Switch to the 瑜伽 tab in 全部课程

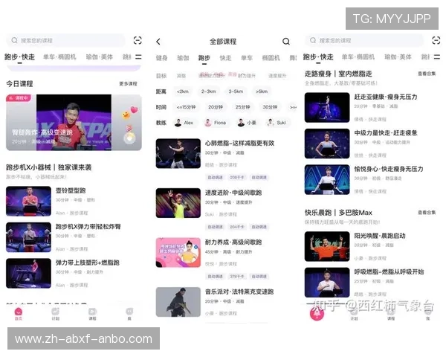click(183, 58)
